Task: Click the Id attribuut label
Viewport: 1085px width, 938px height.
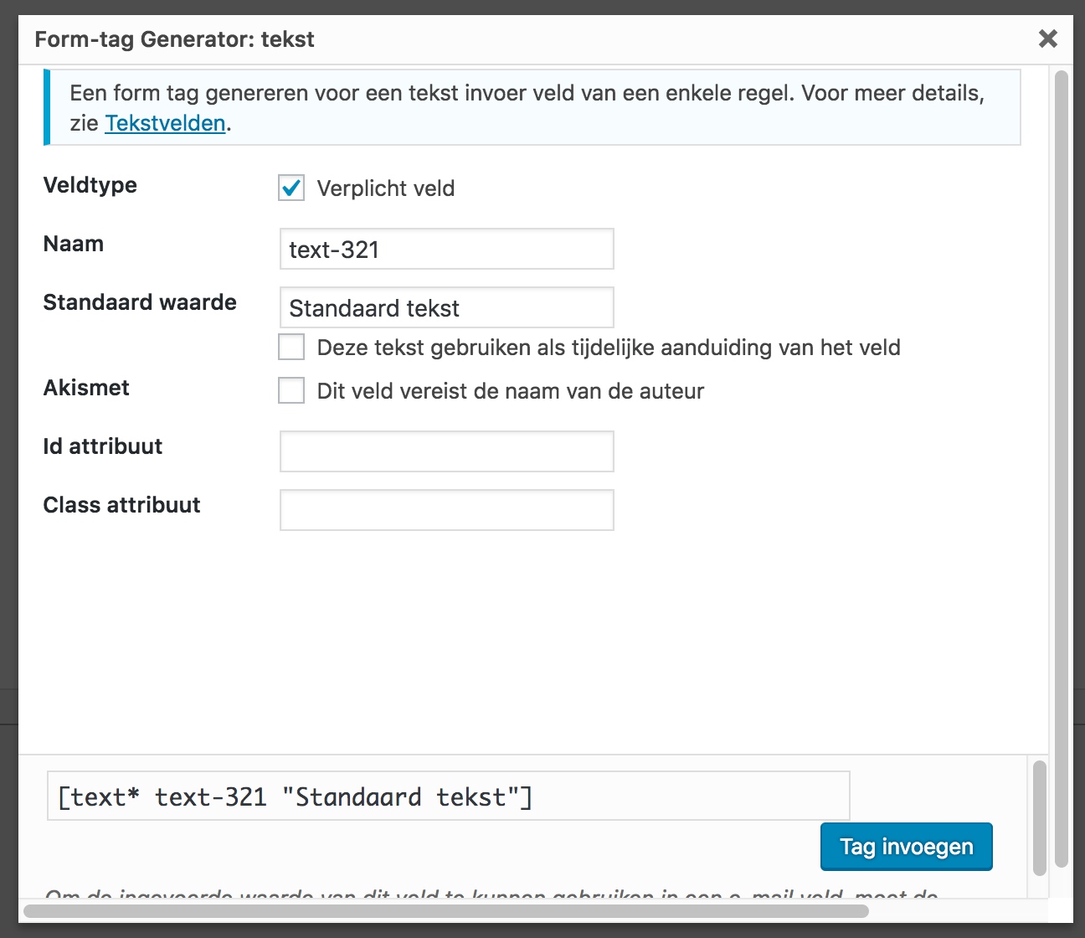Action: (103, 446)
